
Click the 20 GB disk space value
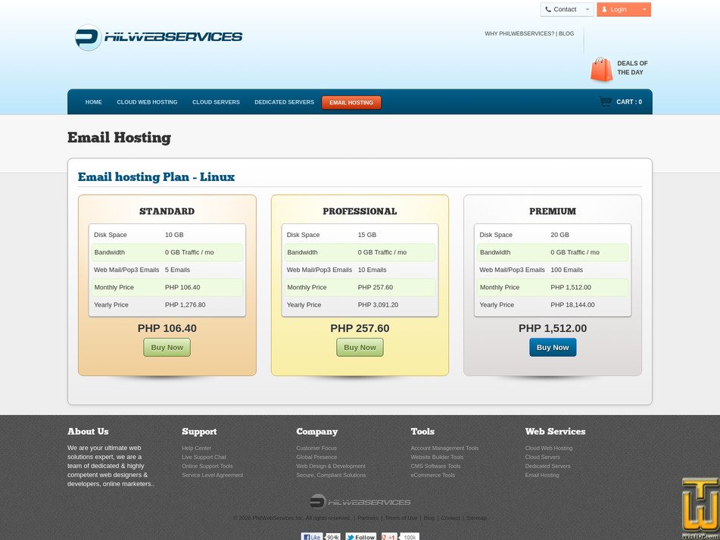[x=559, y=235]
